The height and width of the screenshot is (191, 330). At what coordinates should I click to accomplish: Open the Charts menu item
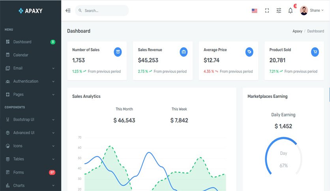[x=19, y=185]
